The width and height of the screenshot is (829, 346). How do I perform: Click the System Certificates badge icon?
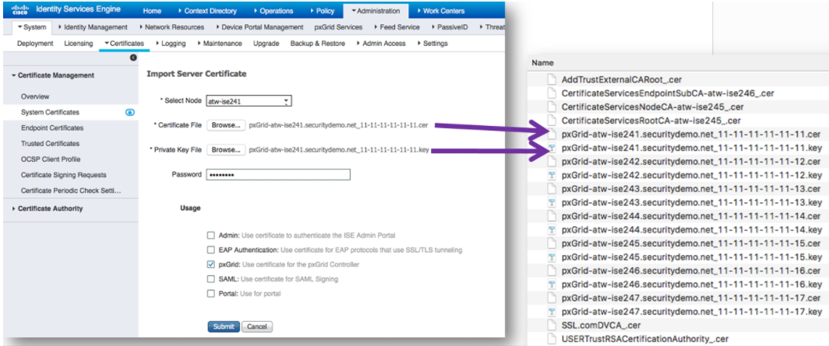(x=129, y=112)
